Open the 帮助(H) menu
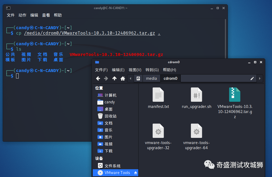This screenshot has height=177, width=272. pos(170,70)
